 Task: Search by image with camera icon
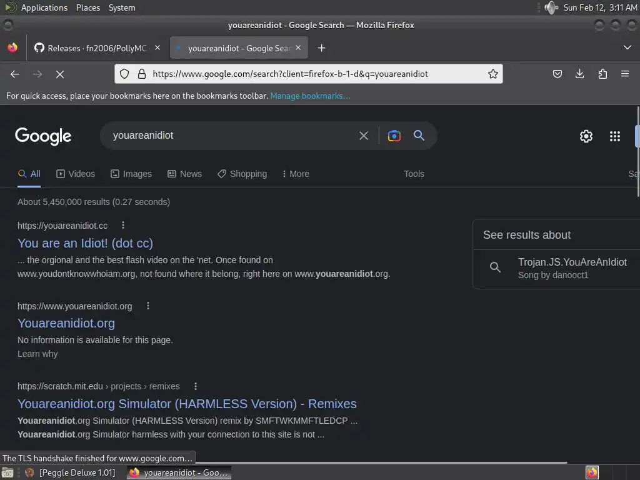pos(394,136)
